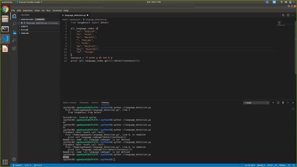Image resolution: width=297 pixels, height=167 pixels.
Task: Open the Manage gear at activity bar bottom
Action: [x=14, y=159]
